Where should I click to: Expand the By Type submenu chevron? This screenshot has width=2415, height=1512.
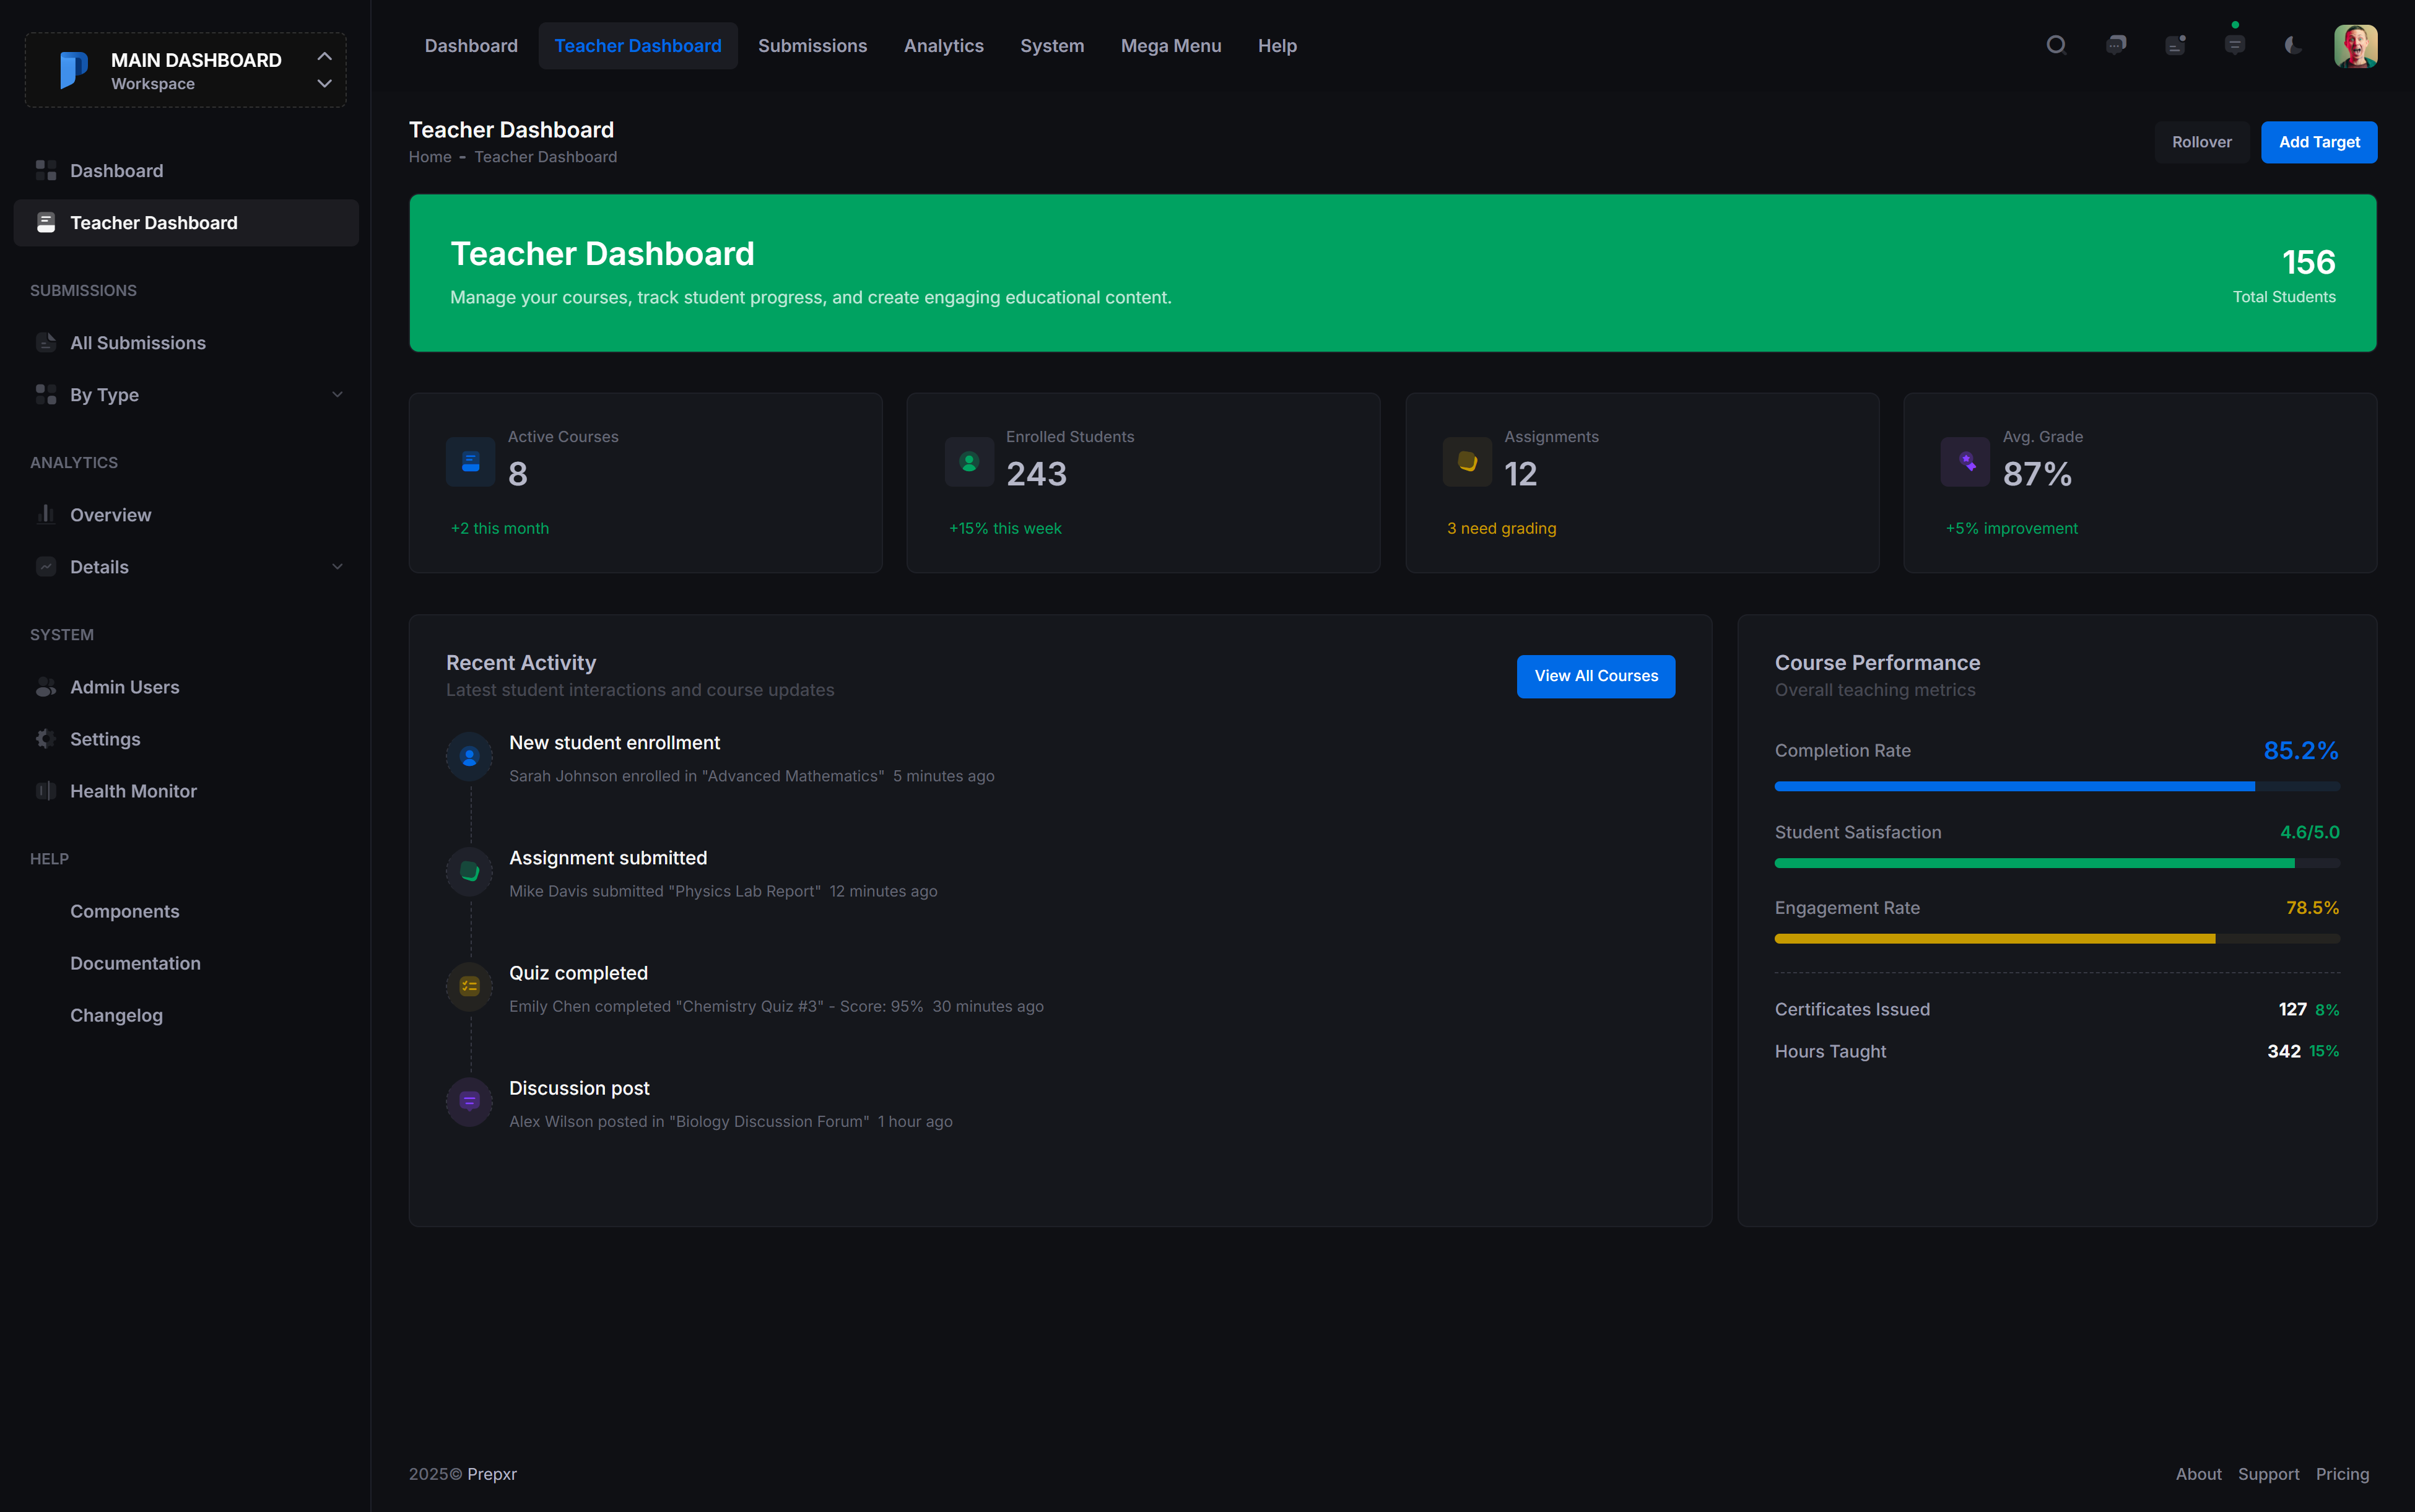337,395
